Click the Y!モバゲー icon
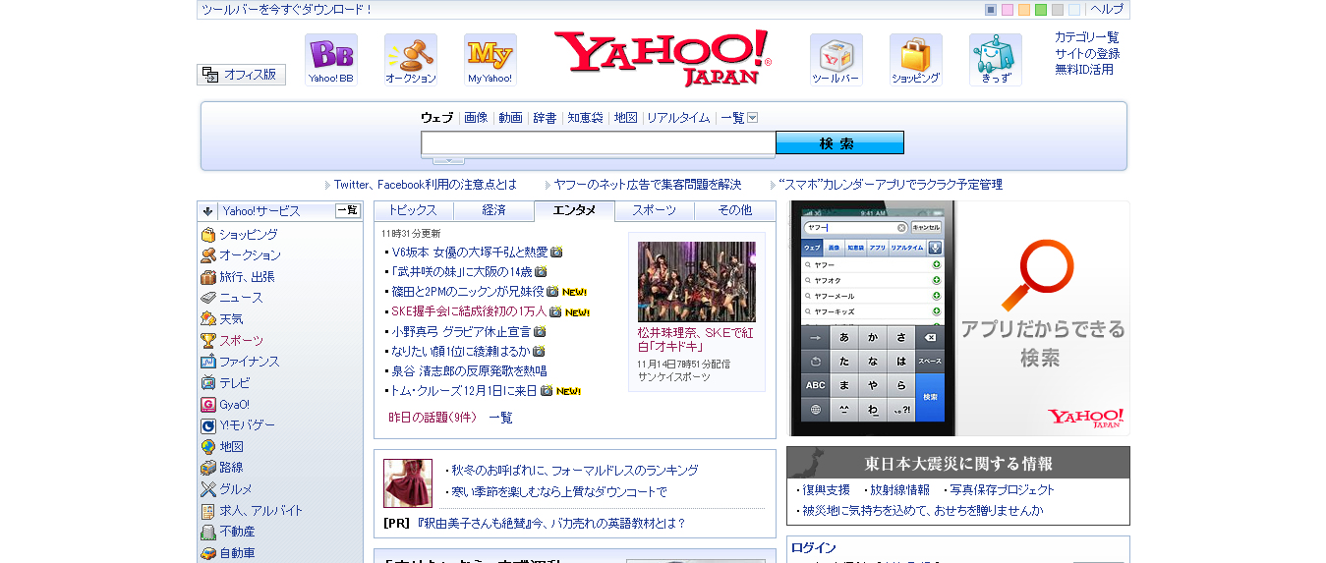 pyautogui.click(x=208, y=425)
